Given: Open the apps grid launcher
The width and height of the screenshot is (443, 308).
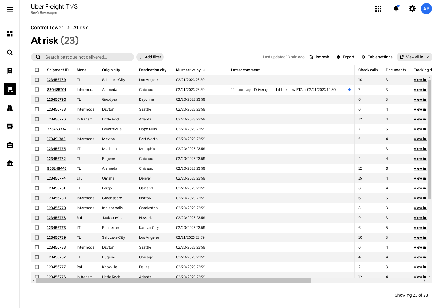Looking at the screenshot, I should tap(378, 9).
